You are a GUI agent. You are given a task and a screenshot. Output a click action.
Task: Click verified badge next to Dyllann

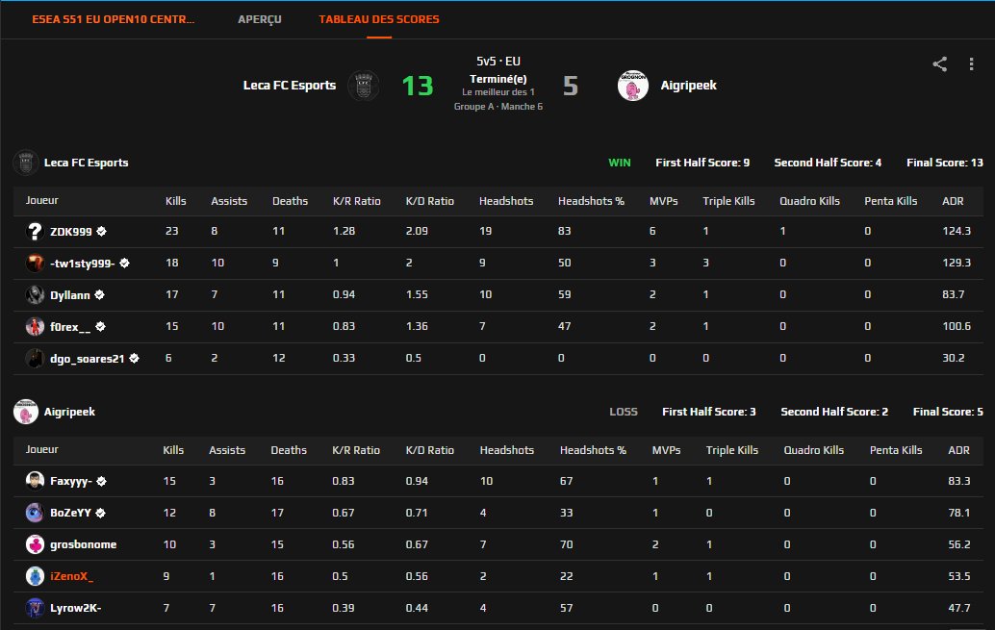(x=100, y=294)
